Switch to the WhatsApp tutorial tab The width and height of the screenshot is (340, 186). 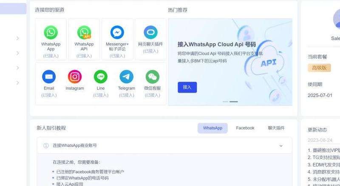click(212, 128)
